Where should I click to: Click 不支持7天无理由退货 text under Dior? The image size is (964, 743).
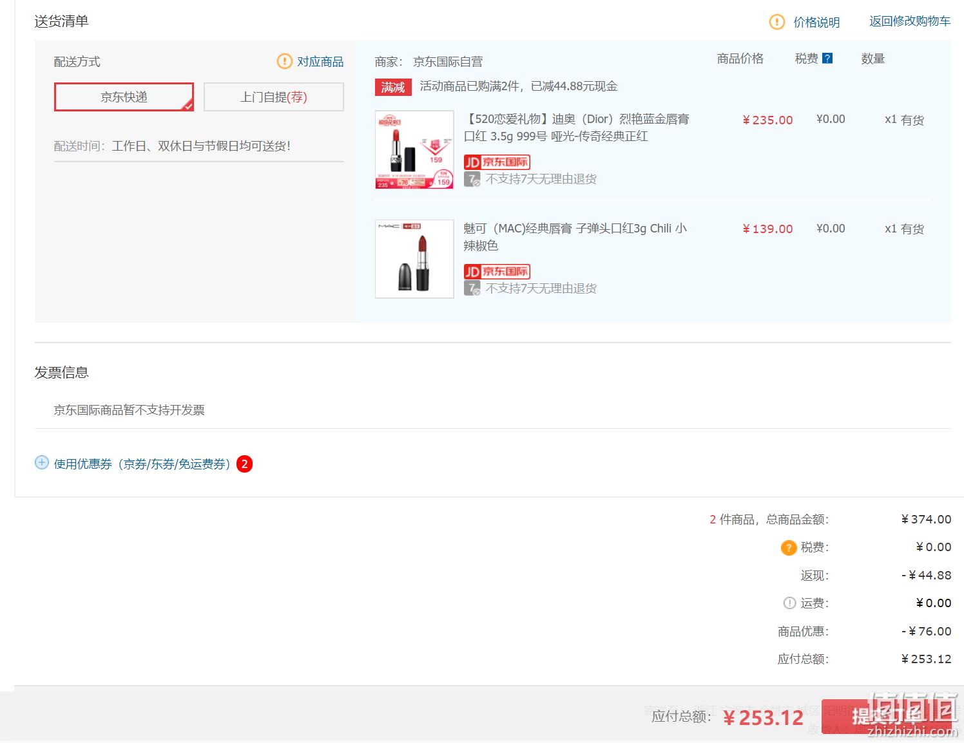click(x=541, y=179)
